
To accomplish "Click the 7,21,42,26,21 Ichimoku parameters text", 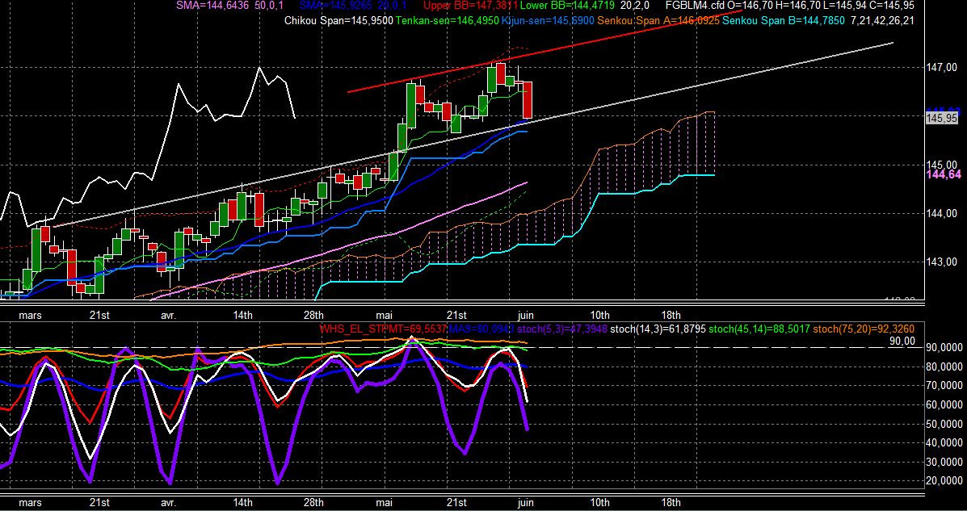I will tap(882, 20).
